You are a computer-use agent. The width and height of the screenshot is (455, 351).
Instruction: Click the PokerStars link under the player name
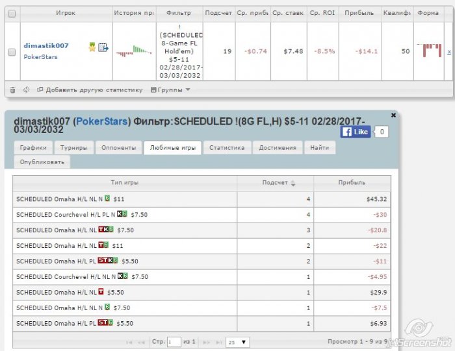click(x=40, y=56)
